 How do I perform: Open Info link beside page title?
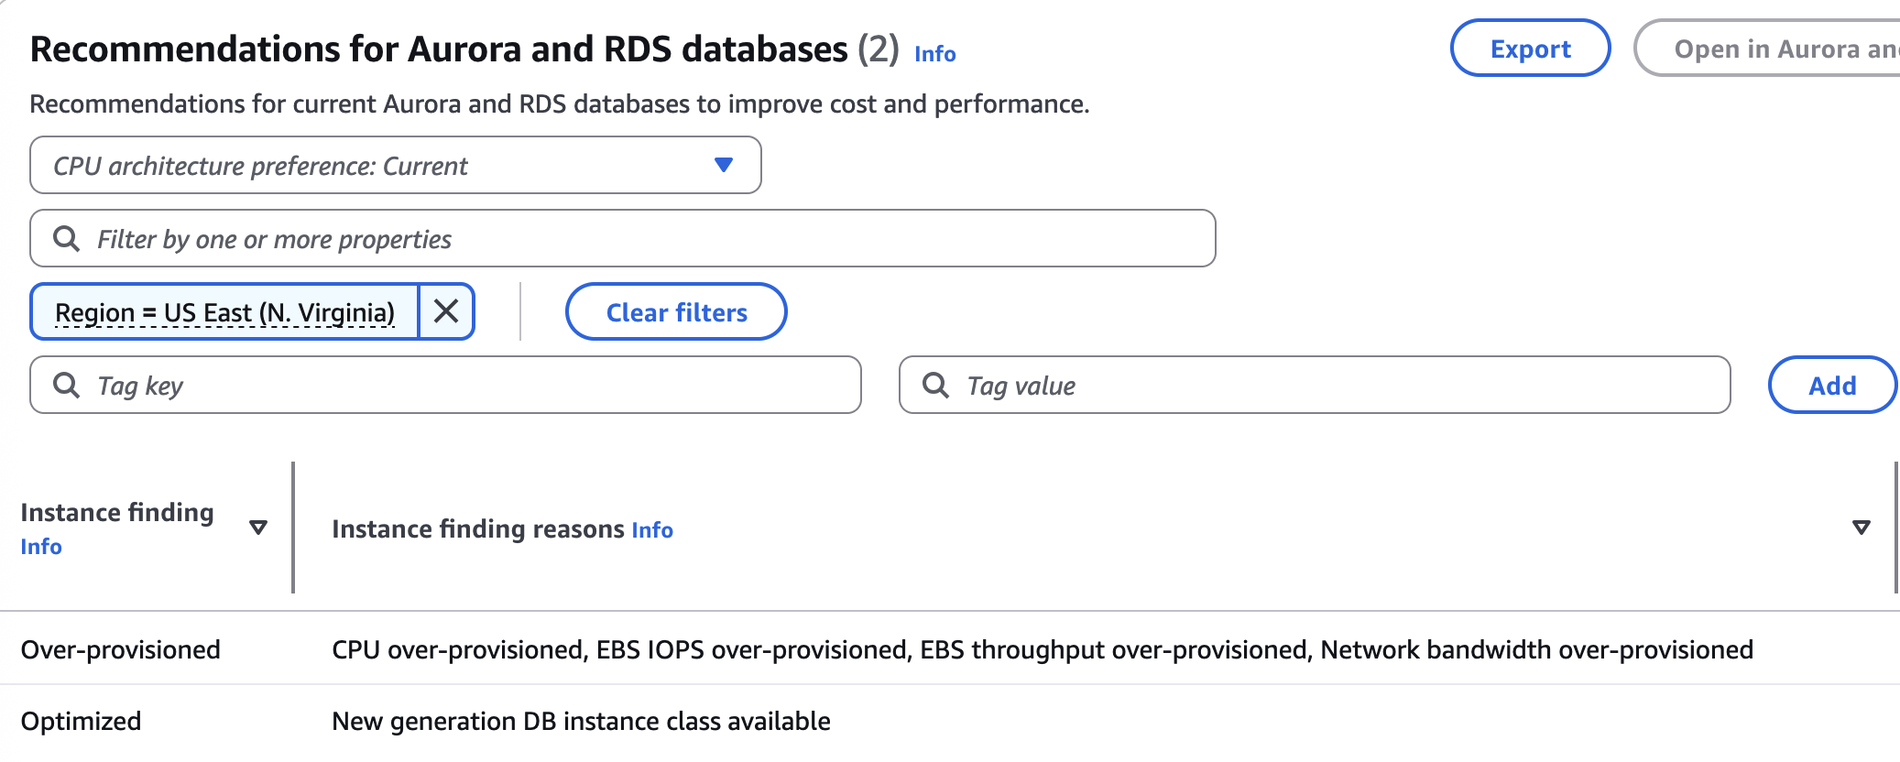pyautogui.click(x=934, y=54)
